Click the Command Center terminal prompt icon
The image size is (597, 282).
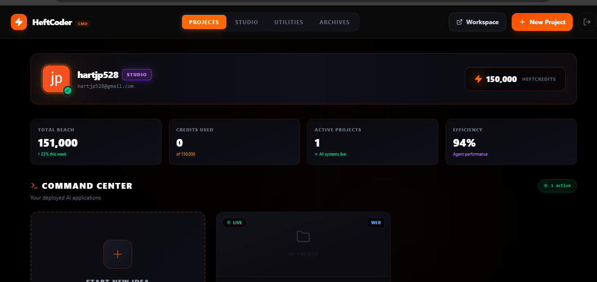(x=34, y=186)
